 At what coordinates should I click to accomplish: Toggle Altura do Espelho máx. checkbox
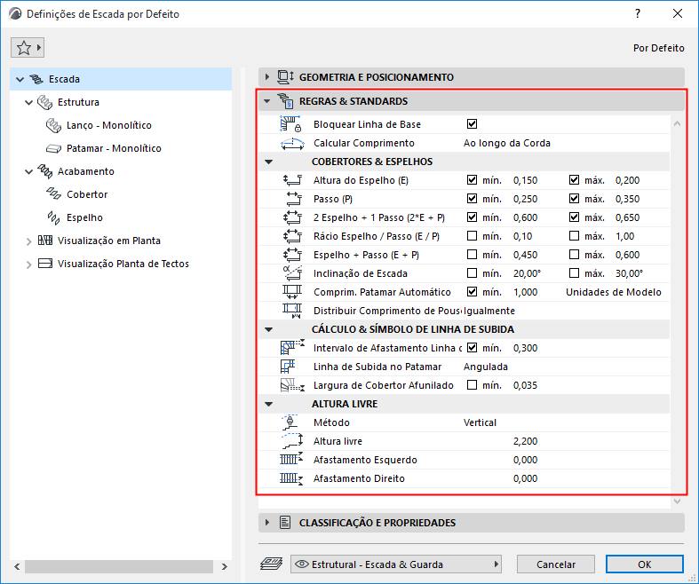pos(574,180)
